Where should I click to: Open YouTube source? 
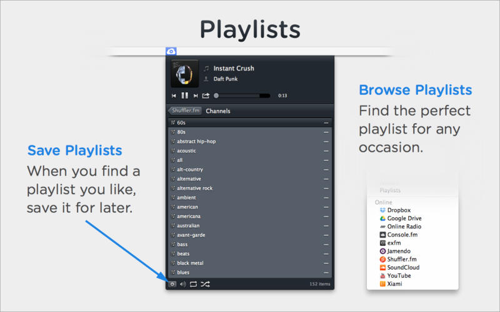pos(395,276)
